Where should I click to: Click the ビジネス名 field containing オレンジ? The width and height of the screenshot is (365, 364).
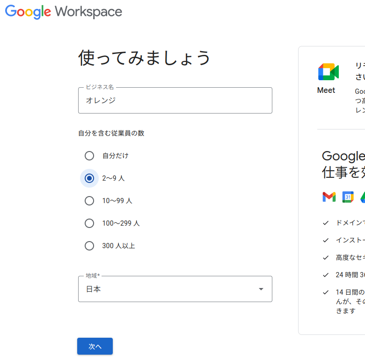pos(175,100)
